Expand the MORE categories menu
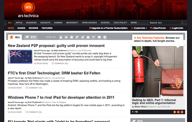This screenshot has height=122, width=192. point(135,22)
